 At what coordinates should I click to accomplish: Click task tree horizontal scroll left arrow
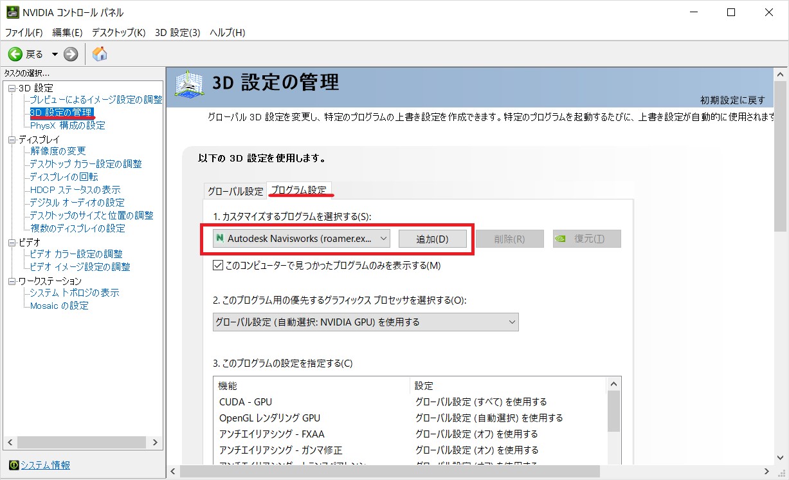(x=10, y=443)
